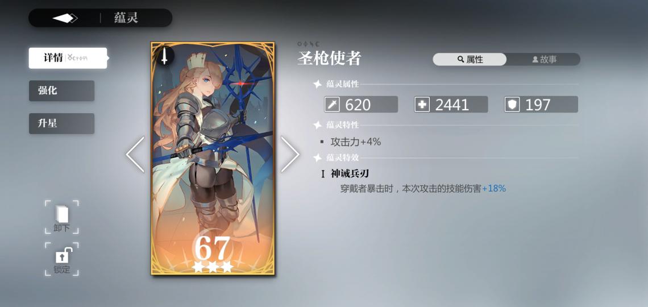This screenshot has width=648, height=307.
Task: Show the next card with right chevron
Action: click(290, 155)
